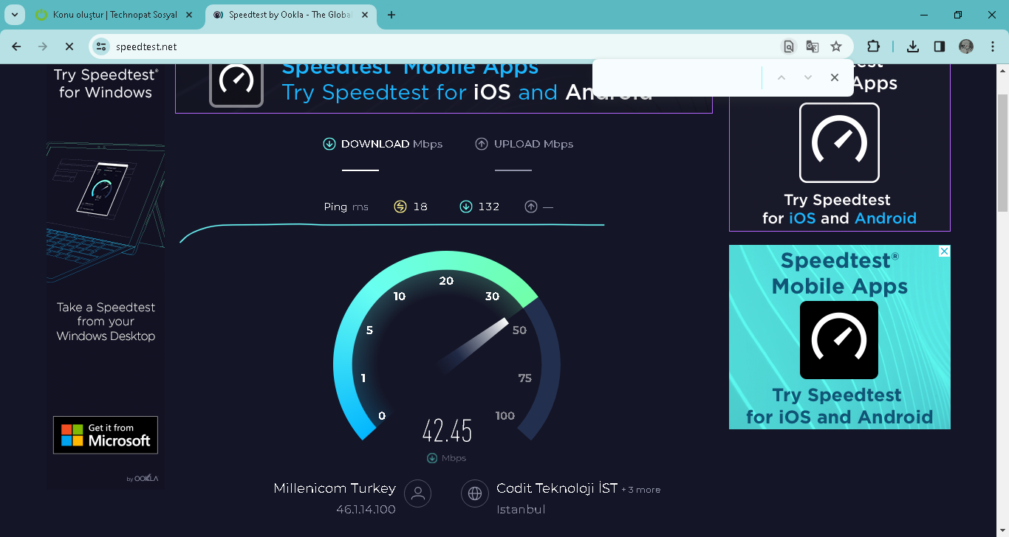
Task: View site information for speedtest.net
Action: (x=102, y=46)
